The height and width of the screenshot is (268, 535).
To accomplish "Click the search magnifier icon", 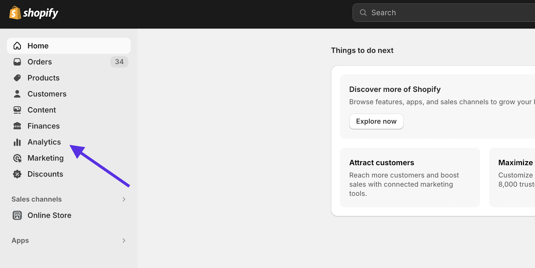I will pyautogui.click(x=363, y=13).
